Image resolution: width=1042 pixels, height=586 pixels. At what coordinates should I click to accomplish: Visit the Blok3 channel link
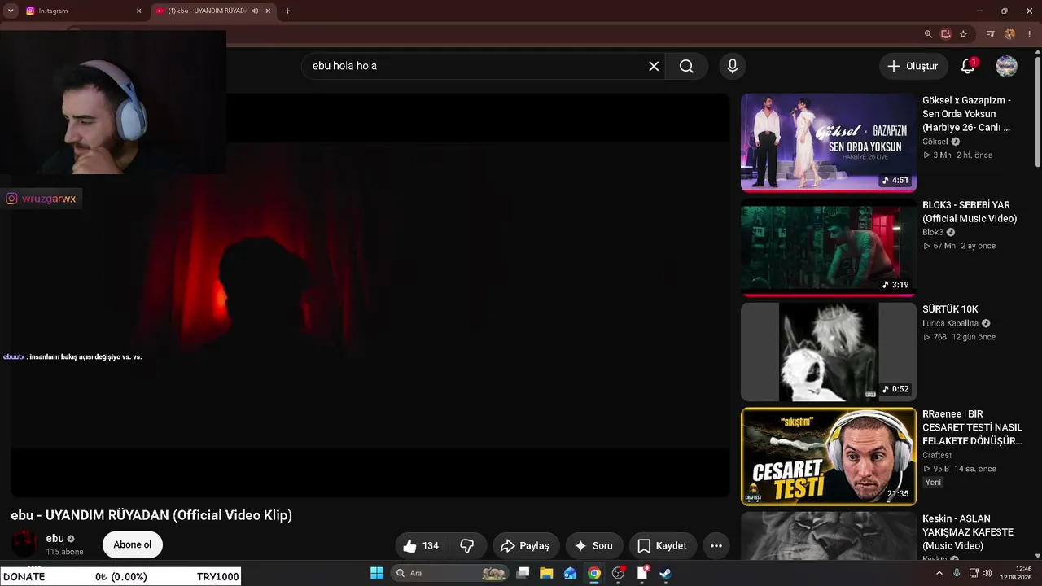pyautogui.click(x=933, y=232)
